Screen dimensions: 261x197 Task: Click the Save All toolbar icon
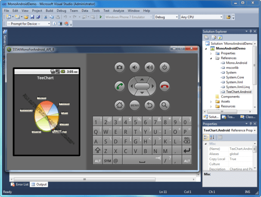(38, 17)
